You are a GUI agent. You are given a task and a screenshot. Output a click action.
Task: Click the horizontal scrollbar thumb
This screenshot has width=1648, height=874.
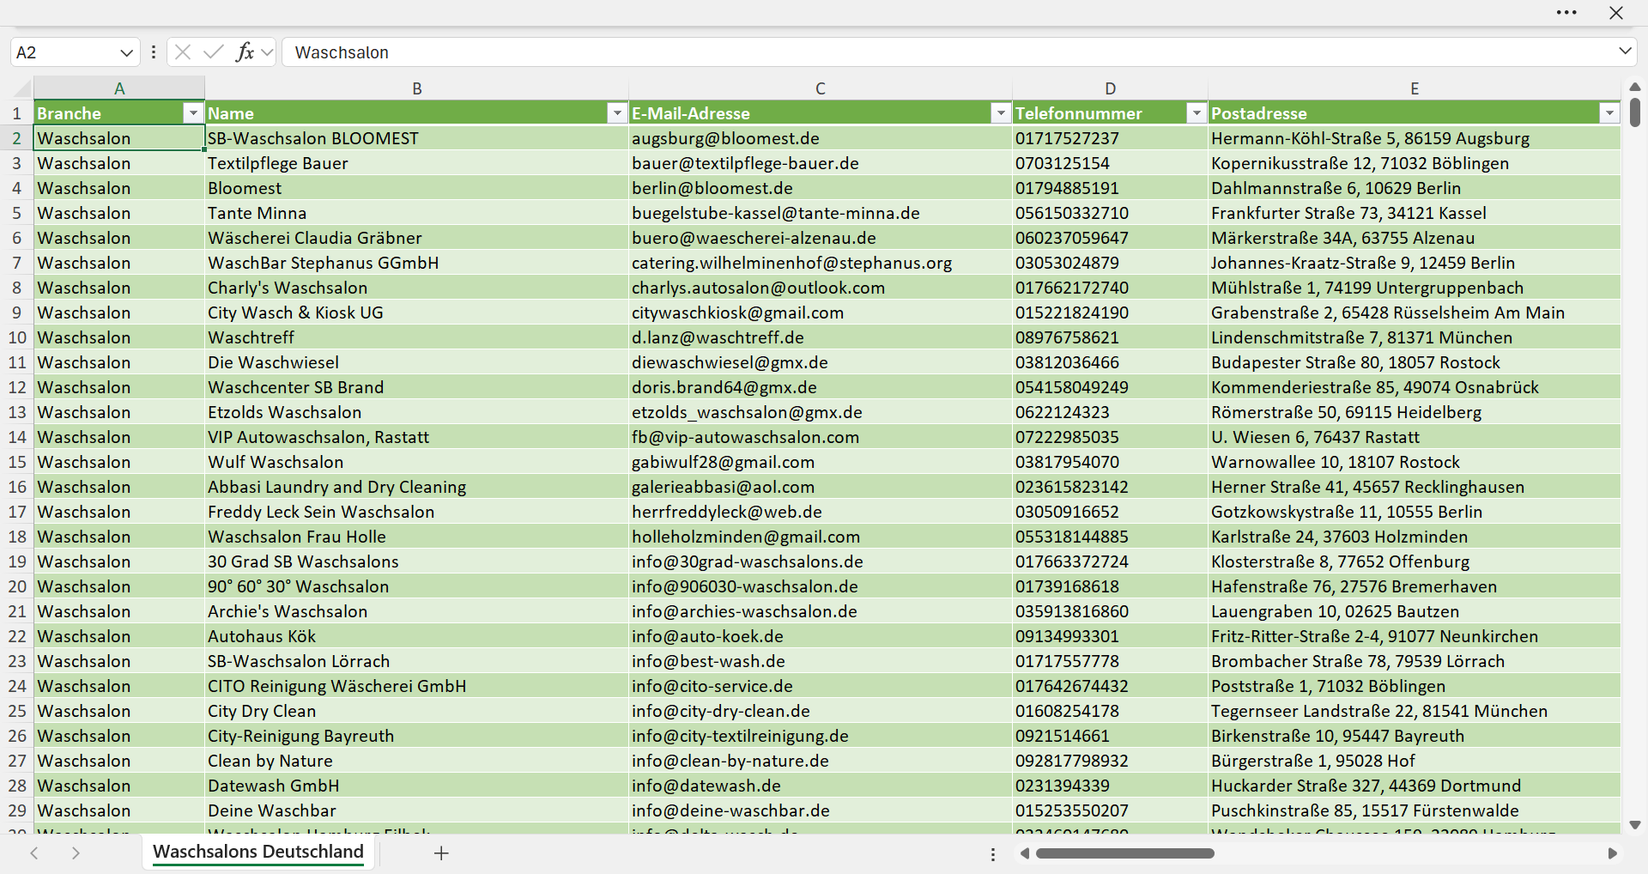point(1124,853)
